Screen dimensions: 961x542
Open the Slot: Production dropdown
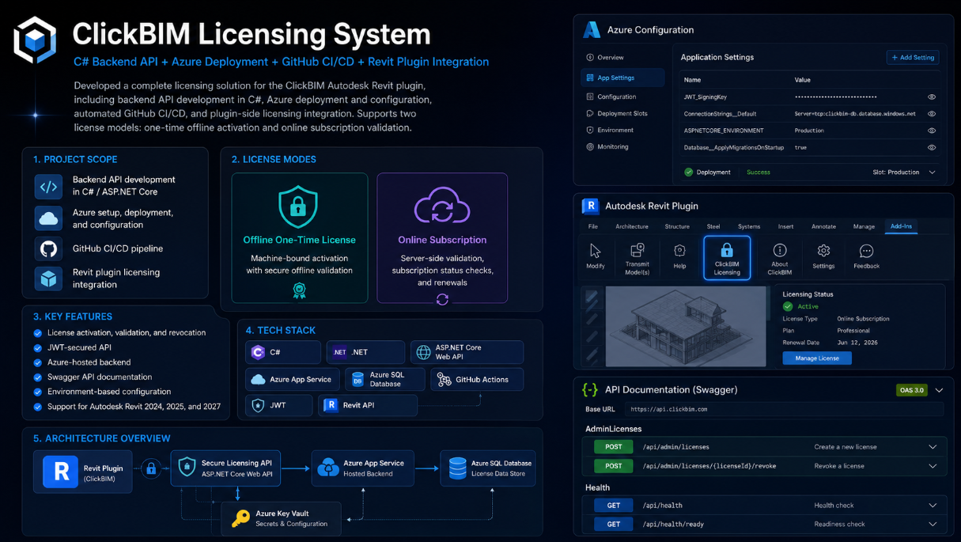[x=905, y=172]
